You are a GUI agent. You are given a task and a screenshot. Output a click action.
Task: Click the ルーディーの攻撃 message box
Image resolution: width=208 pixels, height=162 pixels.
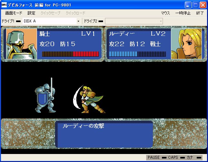pos(104,134)
